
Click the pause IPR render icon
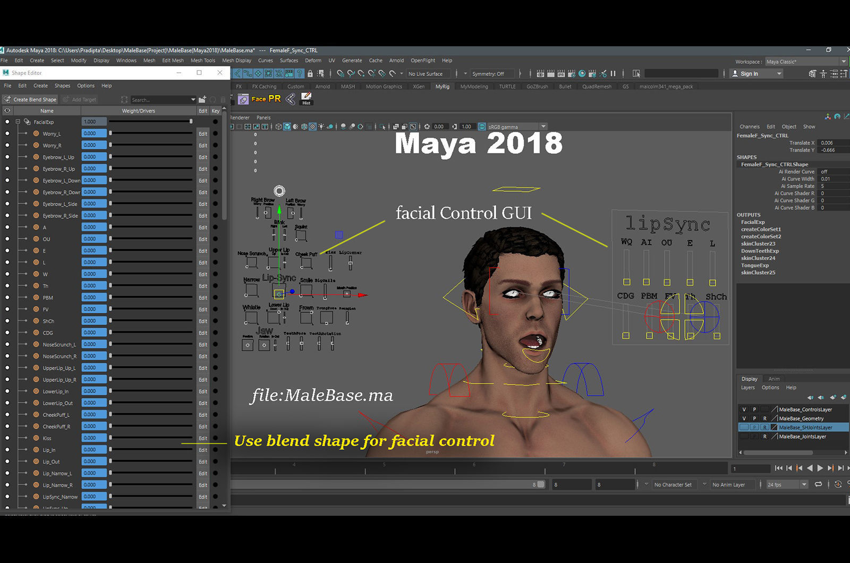click(613, 74)
